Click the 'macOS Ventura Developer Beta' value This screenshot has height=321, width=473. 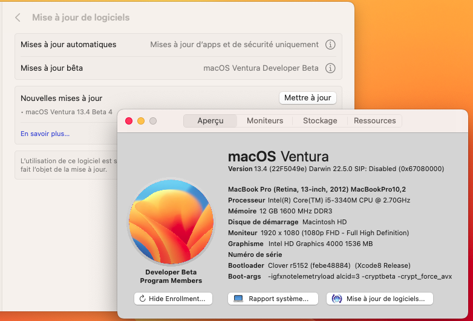pos(261,68)
